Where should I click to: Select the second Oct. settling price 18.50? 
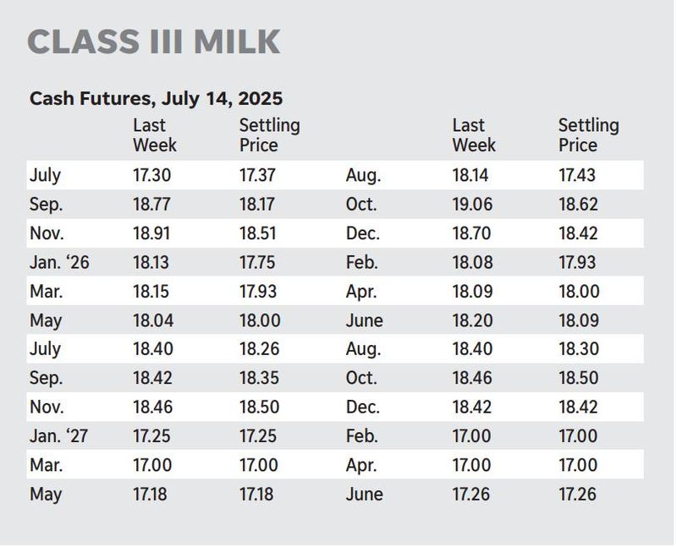pos(579,378)
